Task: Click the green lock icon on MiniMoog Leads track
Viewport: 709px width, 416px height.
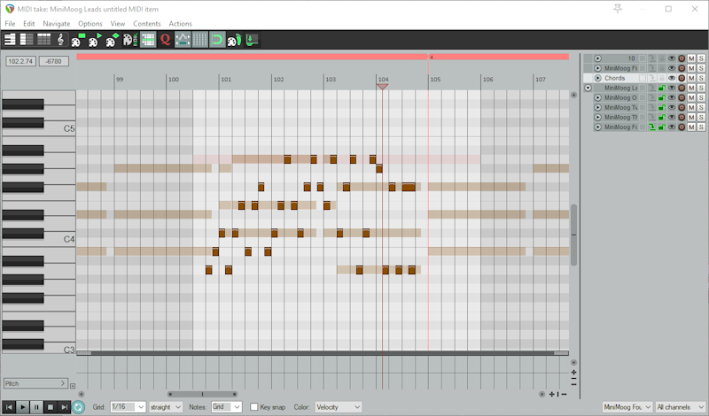Action: point(661,88)
